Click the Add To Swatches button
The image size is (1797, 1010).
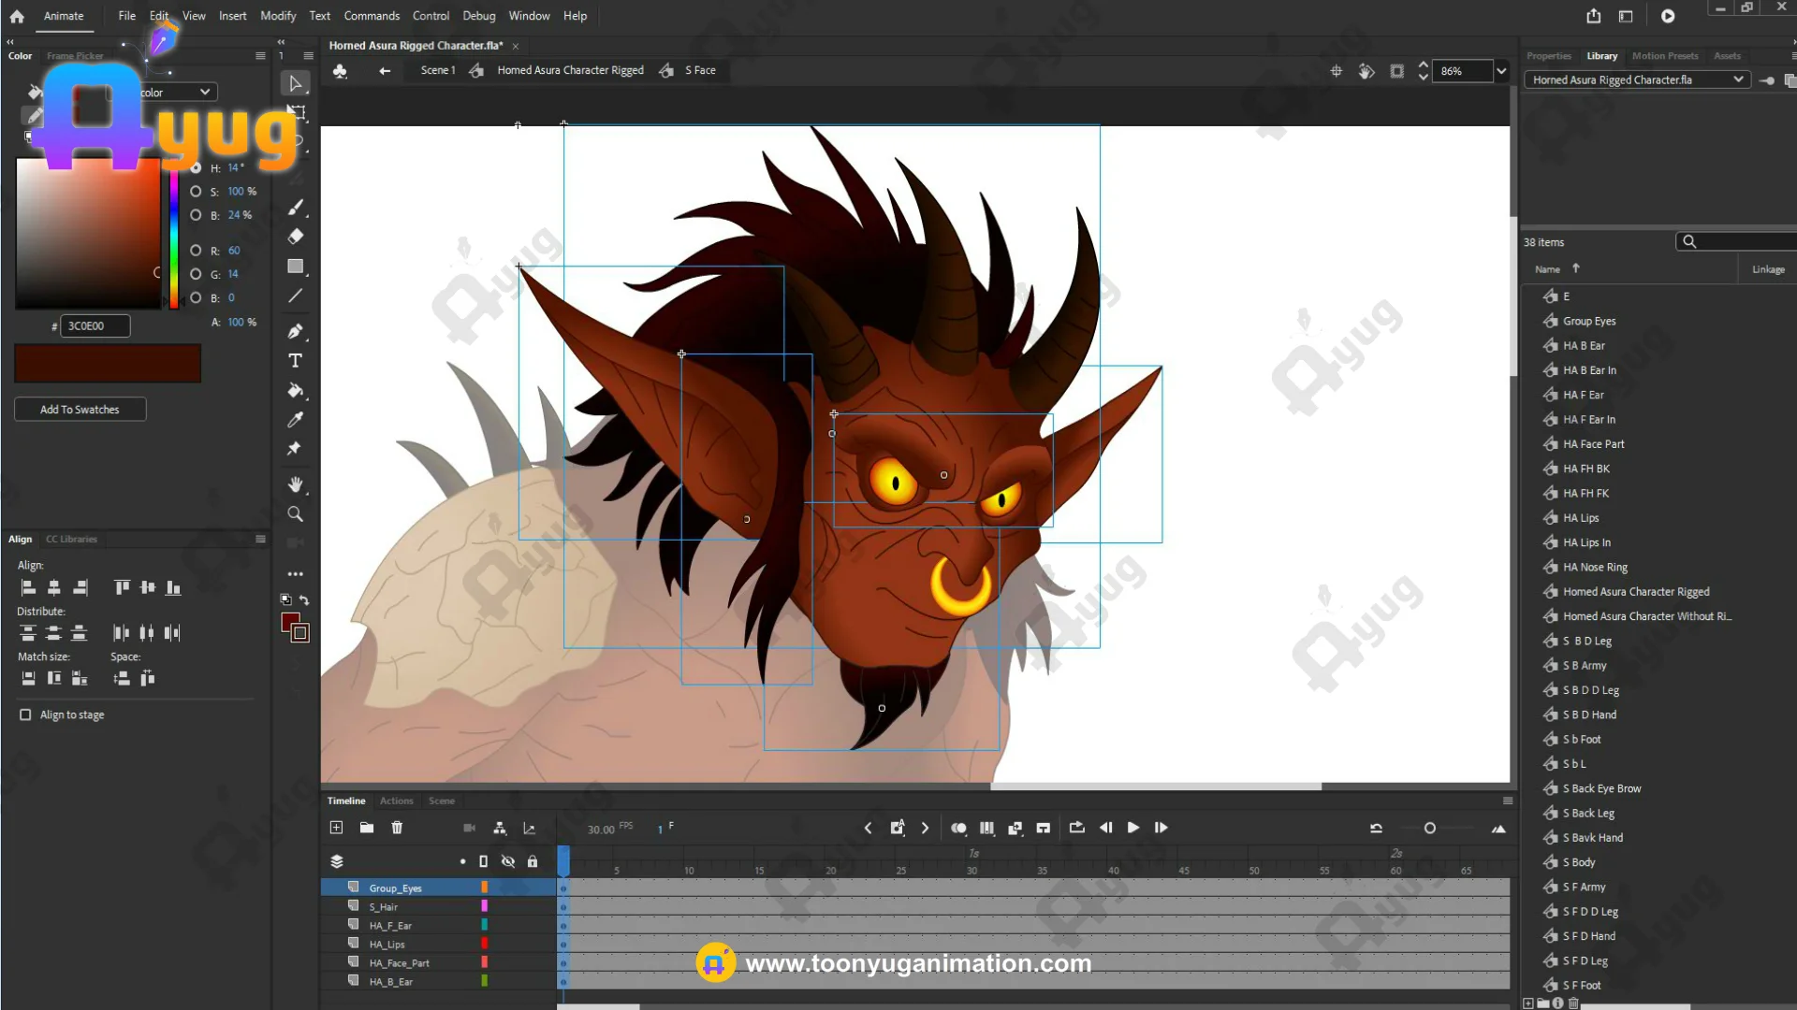pos(80,410)
